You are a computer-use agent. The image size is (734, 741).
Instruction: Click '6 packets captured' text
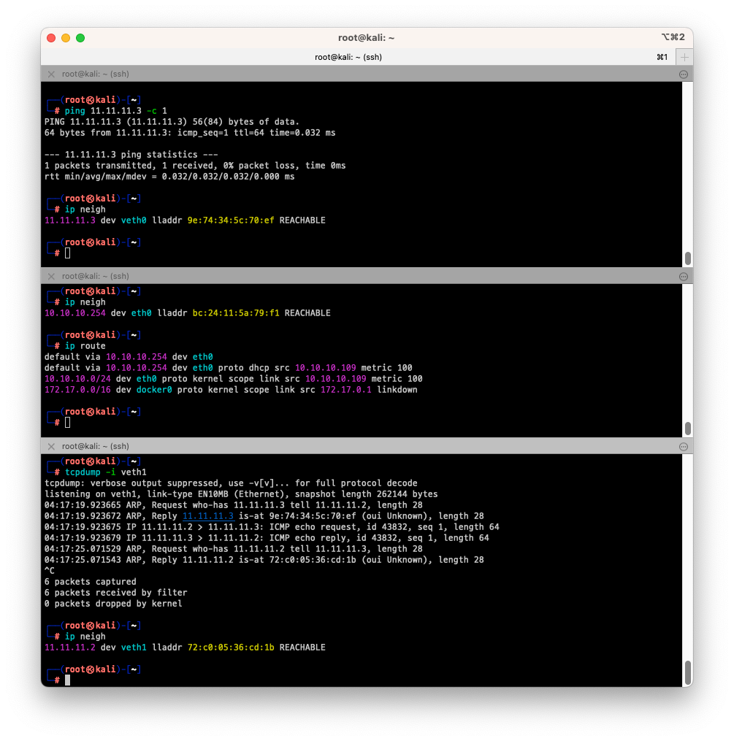[91, 582]
